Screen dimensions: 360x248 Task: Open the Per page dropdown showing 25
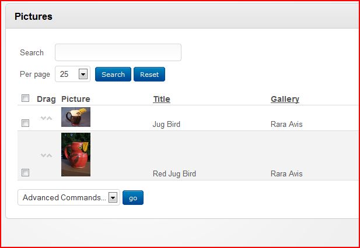pos(72,74)
